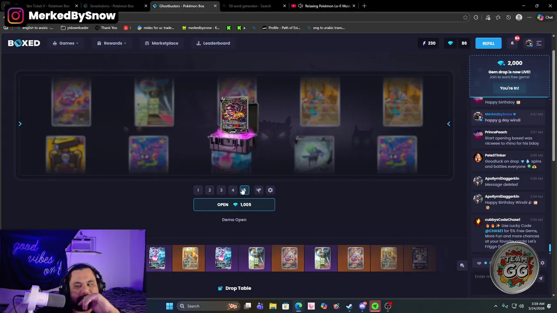The height and width of the screenshot is (313, 557).
Task: Open the Leaderboard page
Action: tap(213, 43)
